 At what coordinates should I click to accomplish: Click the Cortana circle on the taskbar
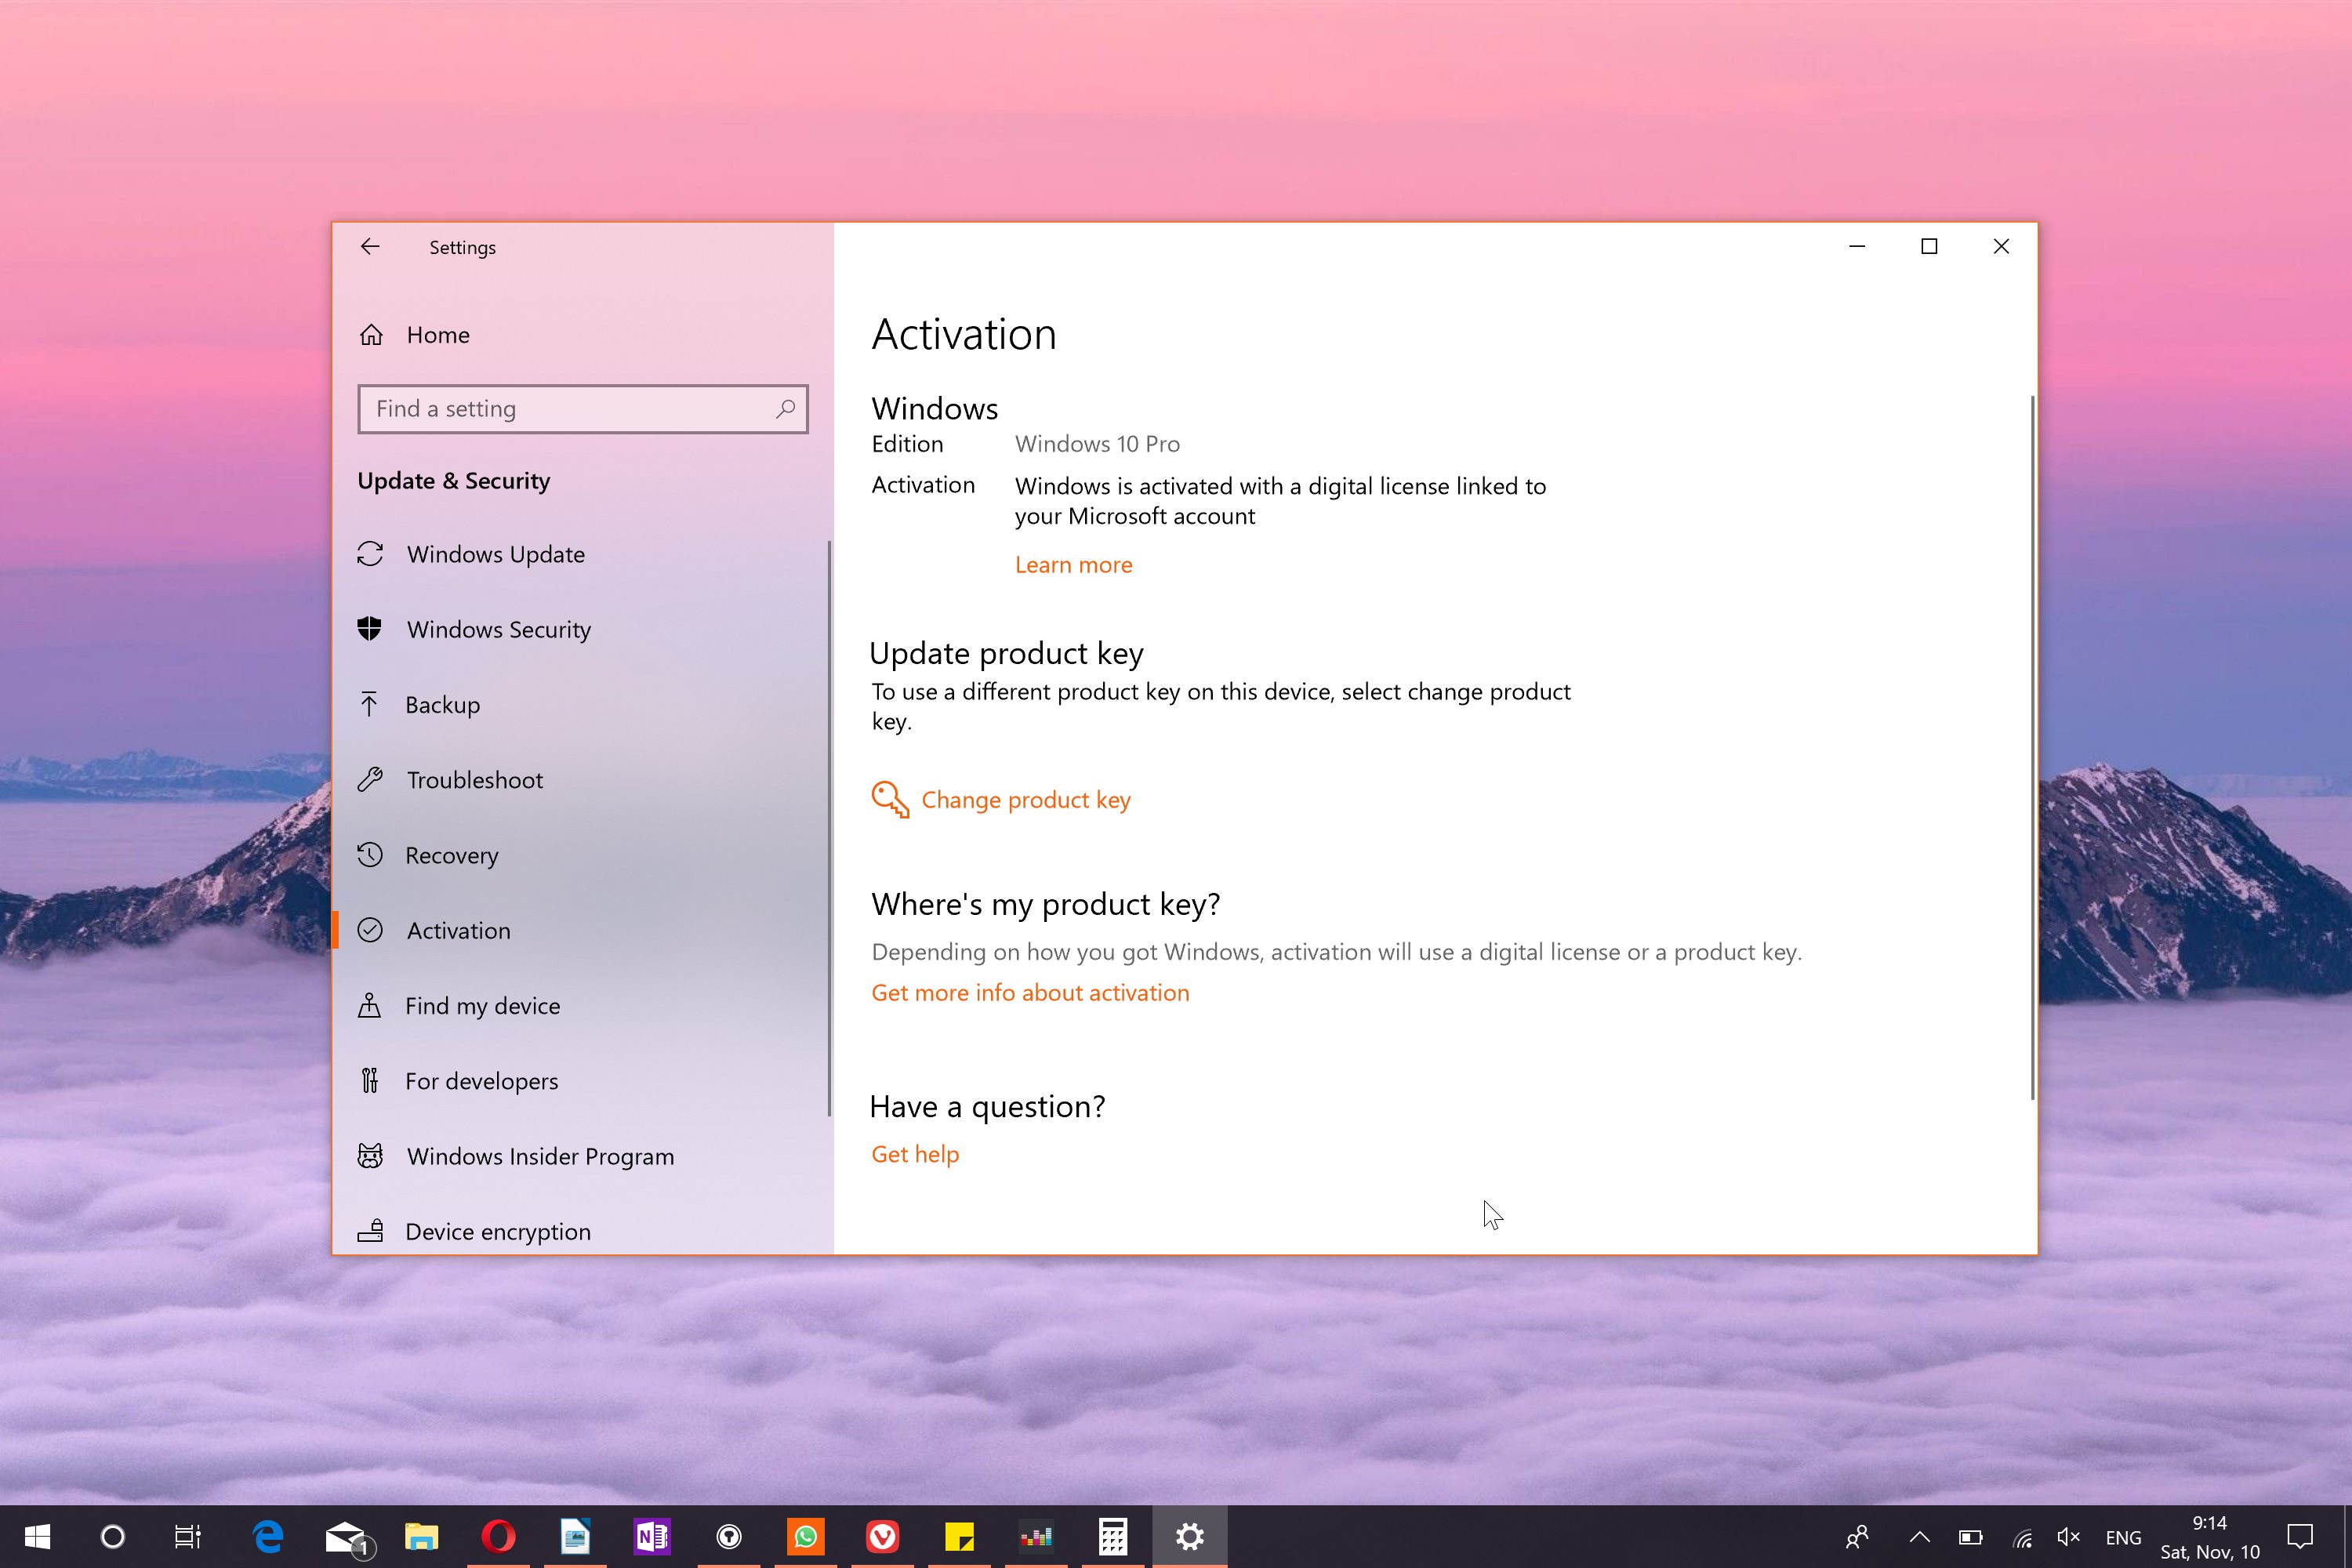tap(113, 1537)
